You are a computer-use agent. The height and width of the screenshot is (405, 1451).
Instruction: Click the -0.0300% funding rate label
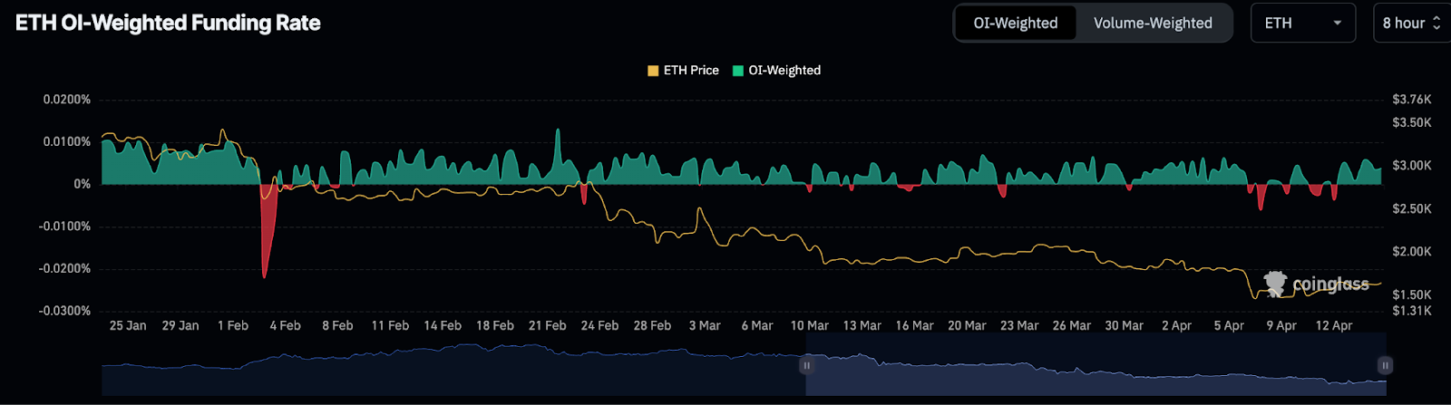tap(64, 311)
